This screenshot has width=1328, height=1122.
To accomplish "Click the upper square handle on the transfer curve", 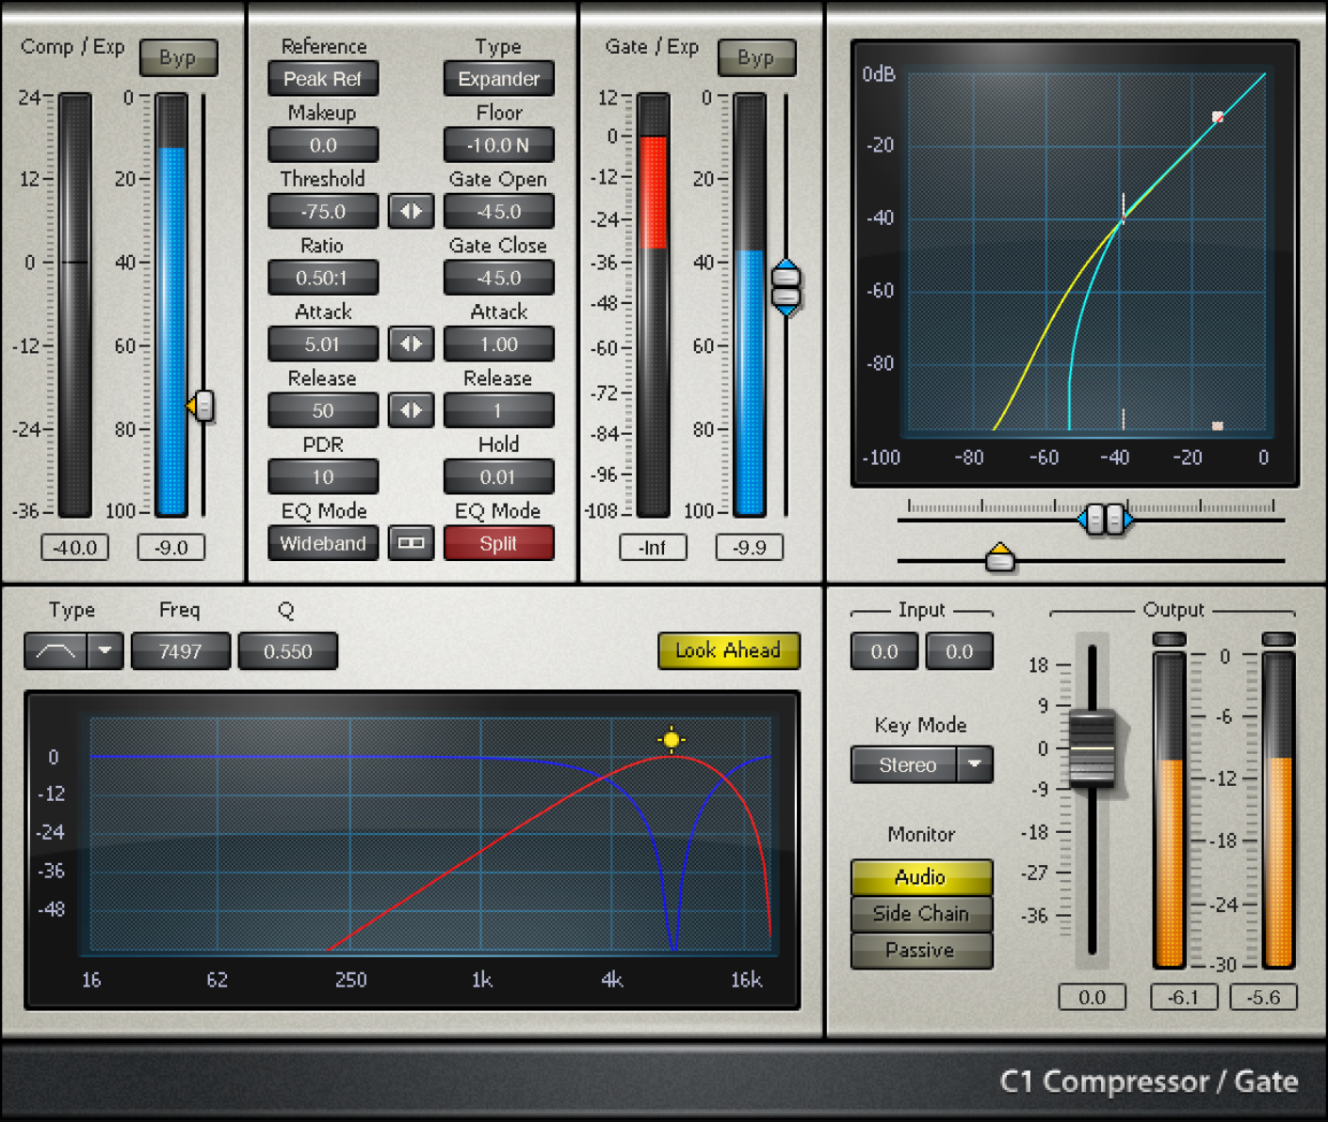I will tap(1218, 117).
